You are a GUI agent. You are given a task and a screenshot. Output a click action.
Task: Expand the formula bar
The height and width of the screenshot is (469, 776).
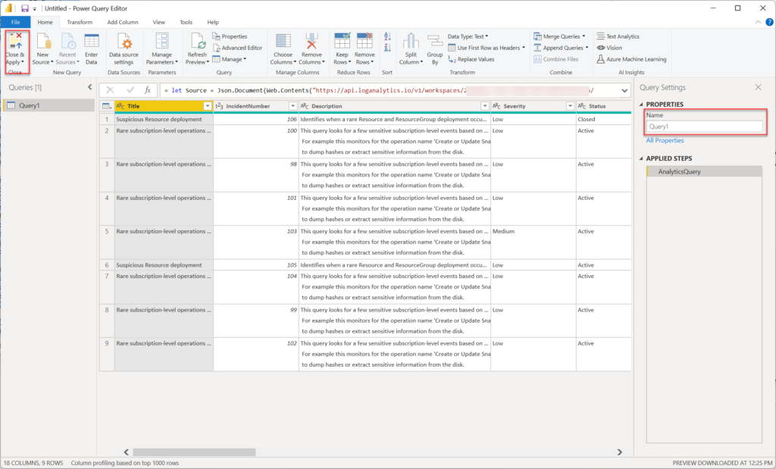[624, 90]
